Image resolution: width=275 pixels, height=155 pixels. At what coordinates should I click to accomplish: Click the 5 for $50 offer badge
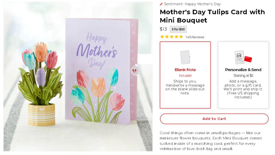(x=178, y=29)
